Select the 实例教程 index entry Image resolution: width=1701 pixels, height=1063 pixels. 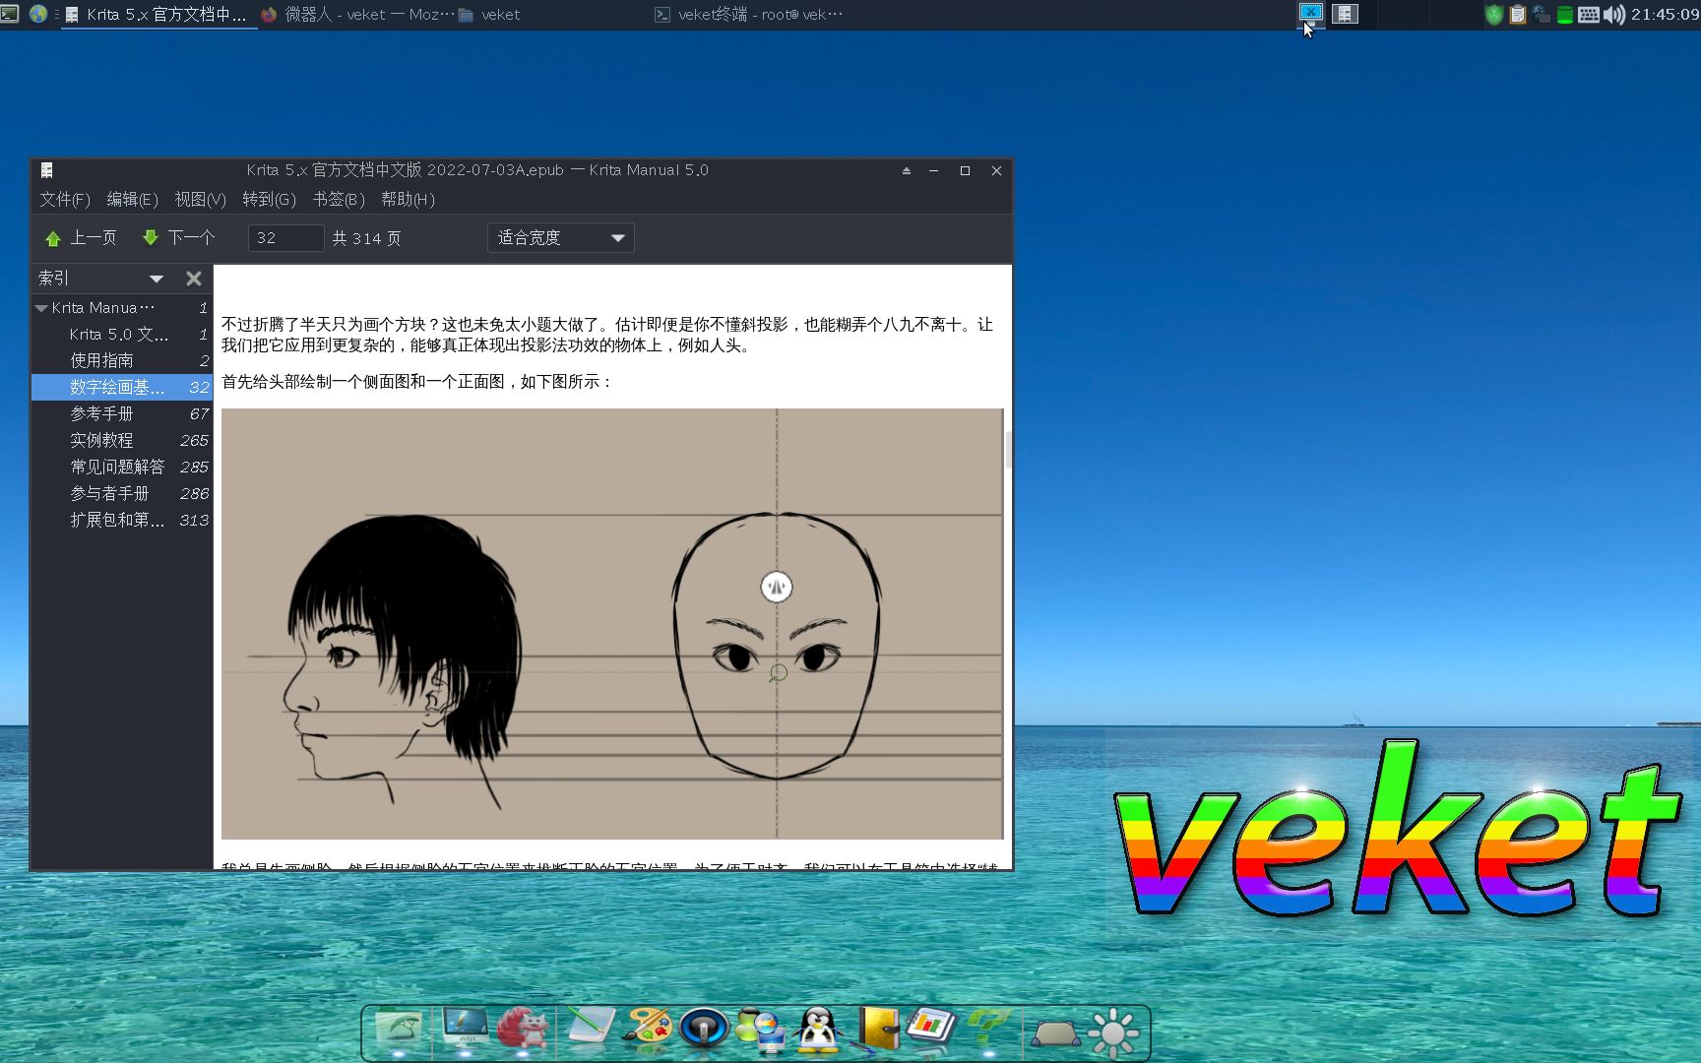(122, 441)
